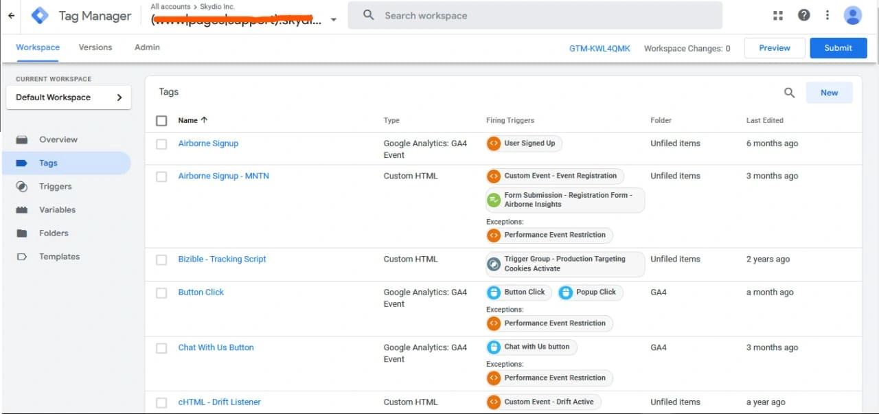This screenshot has height=414, width=879.
Task: Click Workspace Changes: 0 text
Action: pyautogui.click(x=687, y=49)
